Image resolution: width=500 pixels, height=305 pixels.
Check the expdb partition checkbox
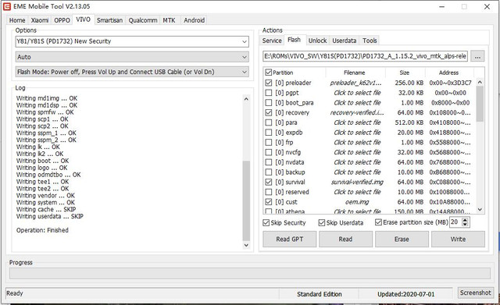click(269, 133)
